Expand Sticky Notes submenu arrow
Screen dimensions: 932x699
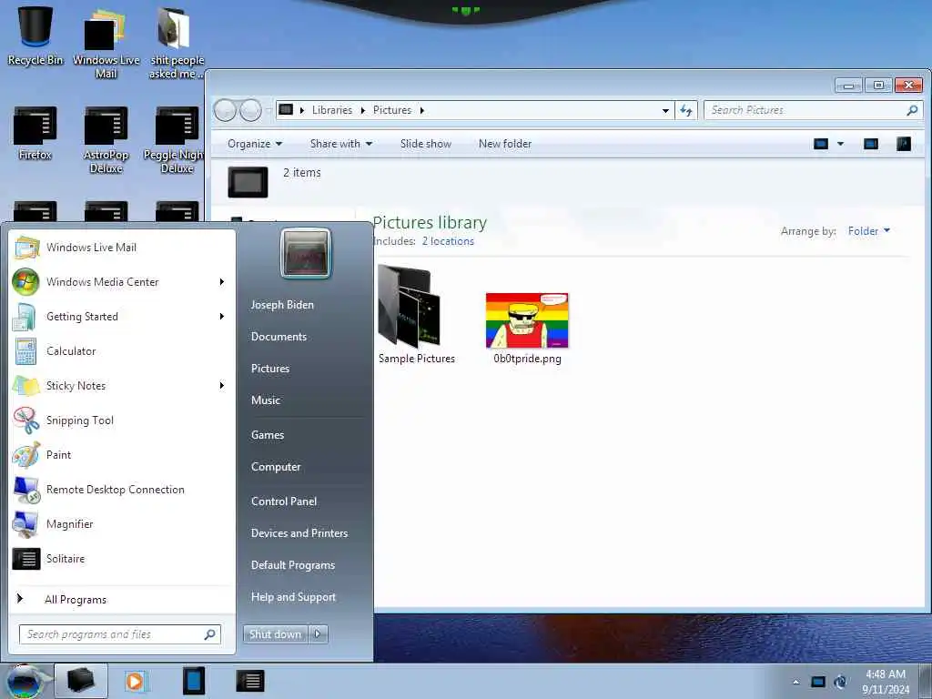(x=222, y=386)
